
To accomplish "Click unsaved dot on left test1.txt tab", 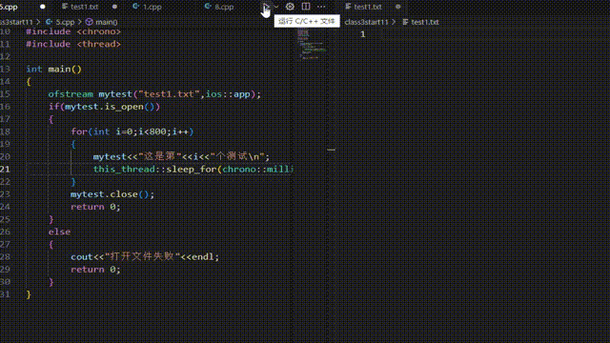I will [114, 7].
